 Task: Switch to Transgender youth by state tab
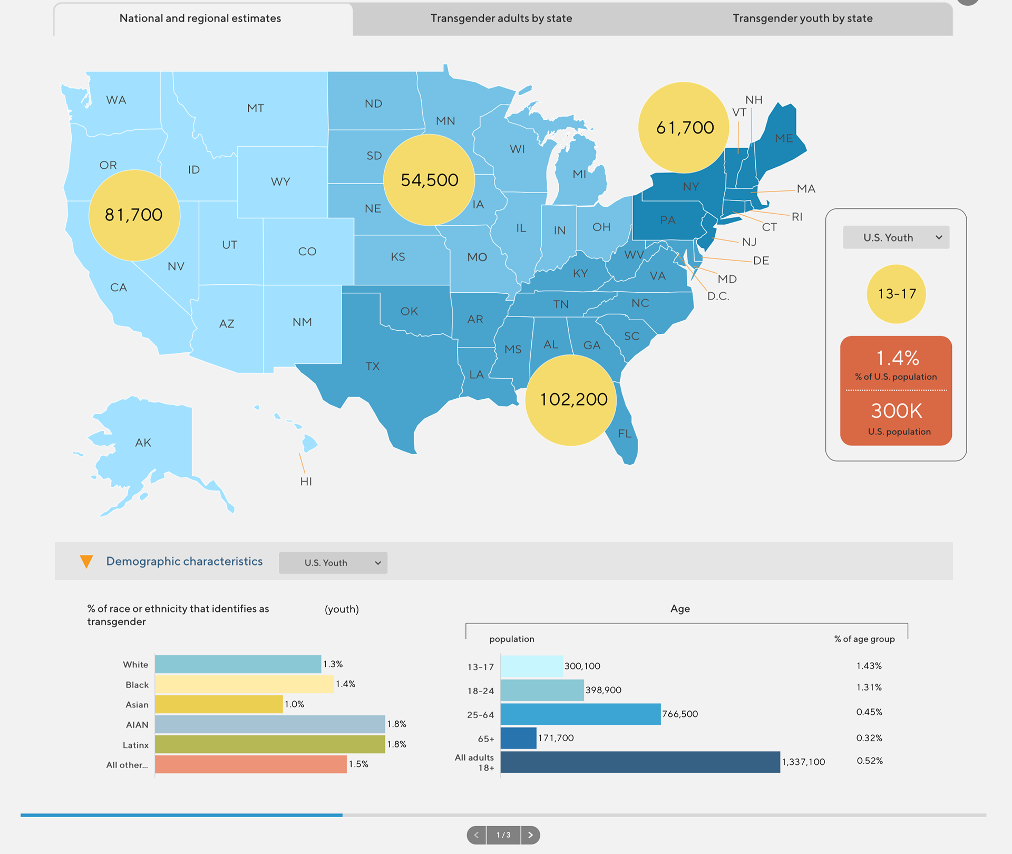click(x=802, y=18)
